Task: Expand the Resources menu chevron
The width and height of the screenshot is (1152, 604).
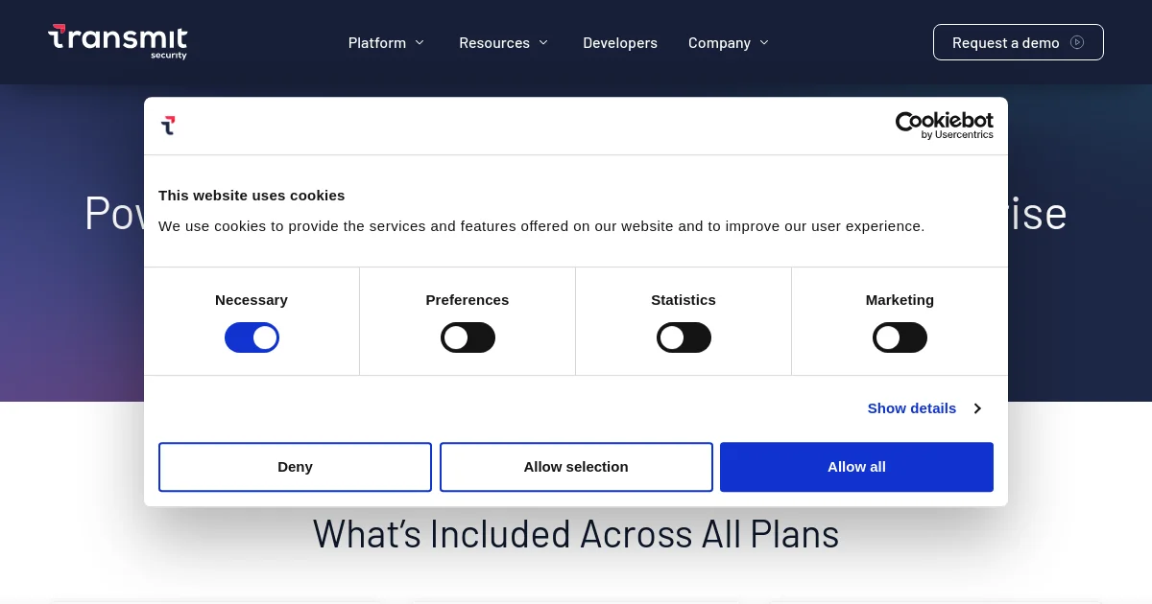Action: [x=542, y=42]
